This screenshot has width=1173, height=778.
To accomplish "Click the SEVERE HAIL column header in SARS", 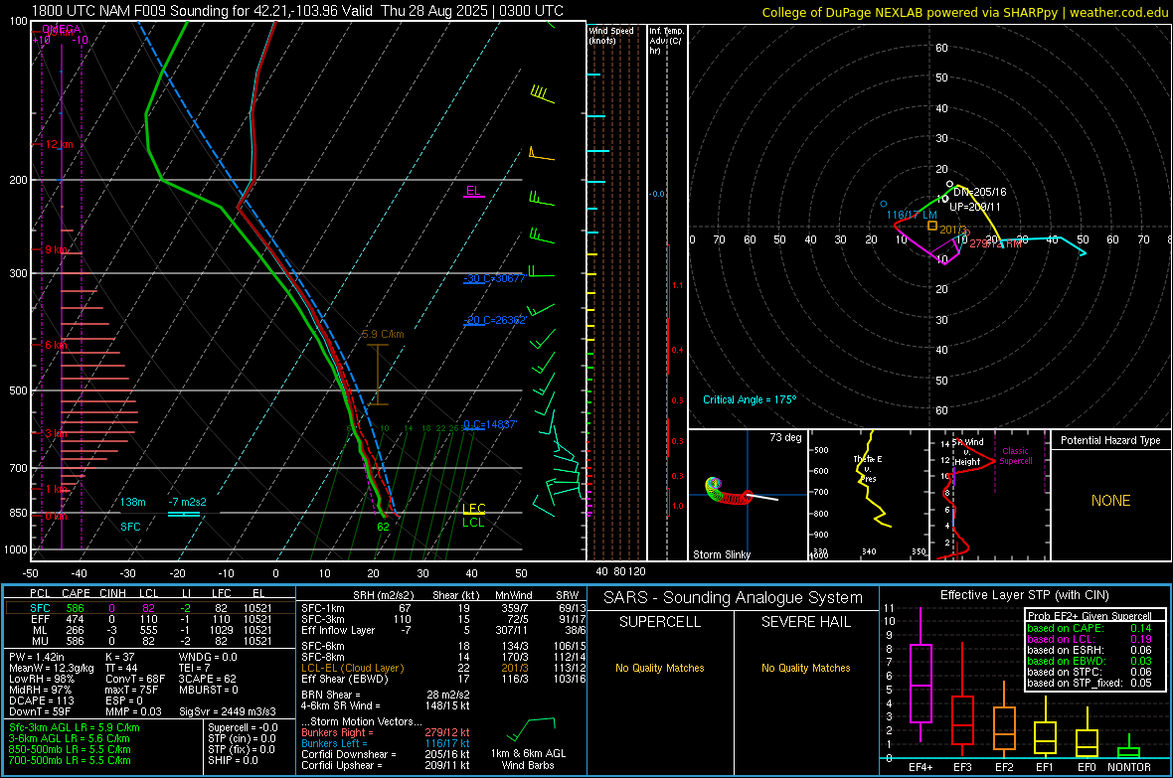I will coord(805,622).
